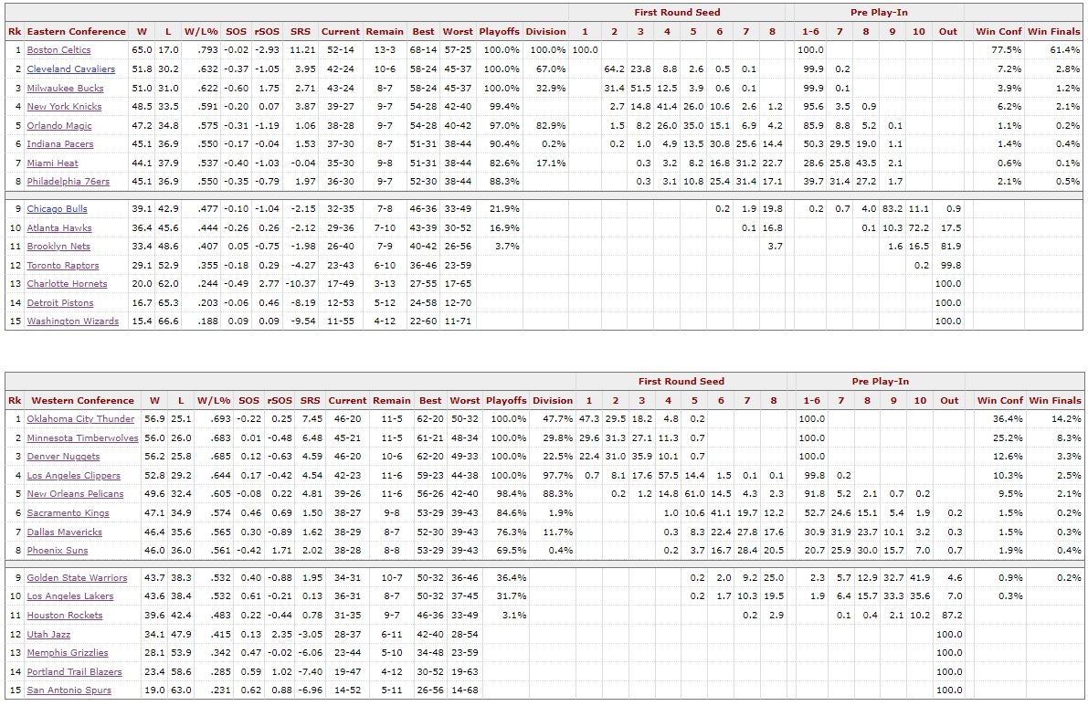Click the Los Angeles Lakers link
The image size is (1088, 706).
click(x=71, y=596)
